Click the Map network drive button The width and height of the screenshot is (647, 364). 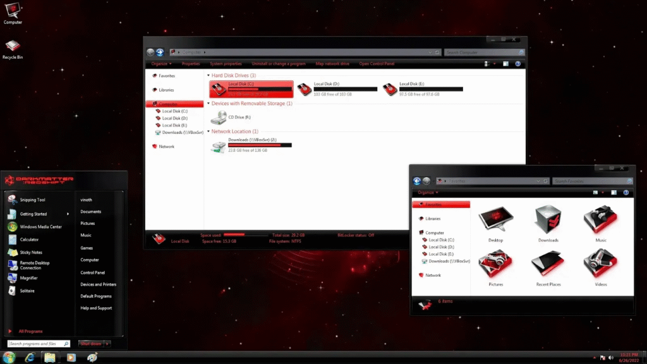pyautogui.click(x=332, y=64)
